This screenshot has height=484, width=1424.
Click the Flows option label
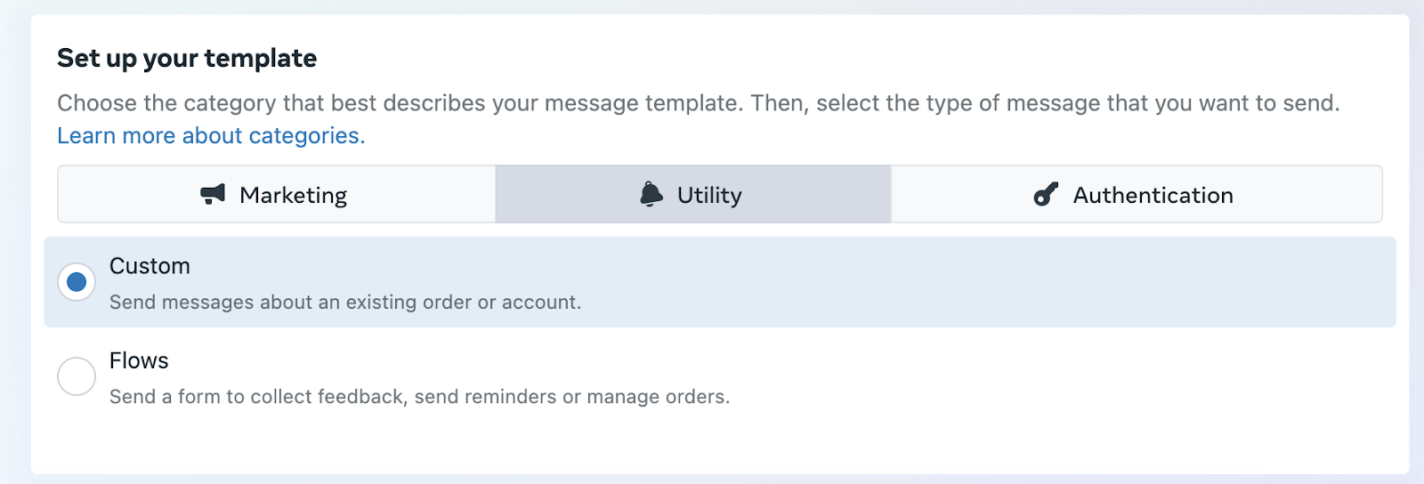coord(139,360)
